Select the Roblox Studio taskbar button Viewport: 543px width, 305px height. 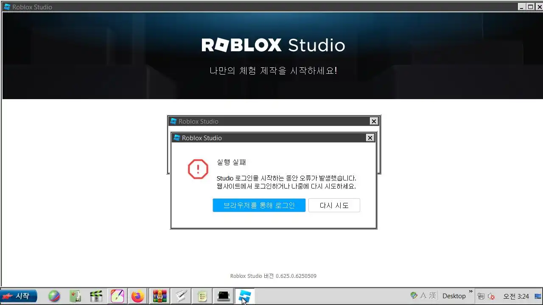click(x=244, y=296)
